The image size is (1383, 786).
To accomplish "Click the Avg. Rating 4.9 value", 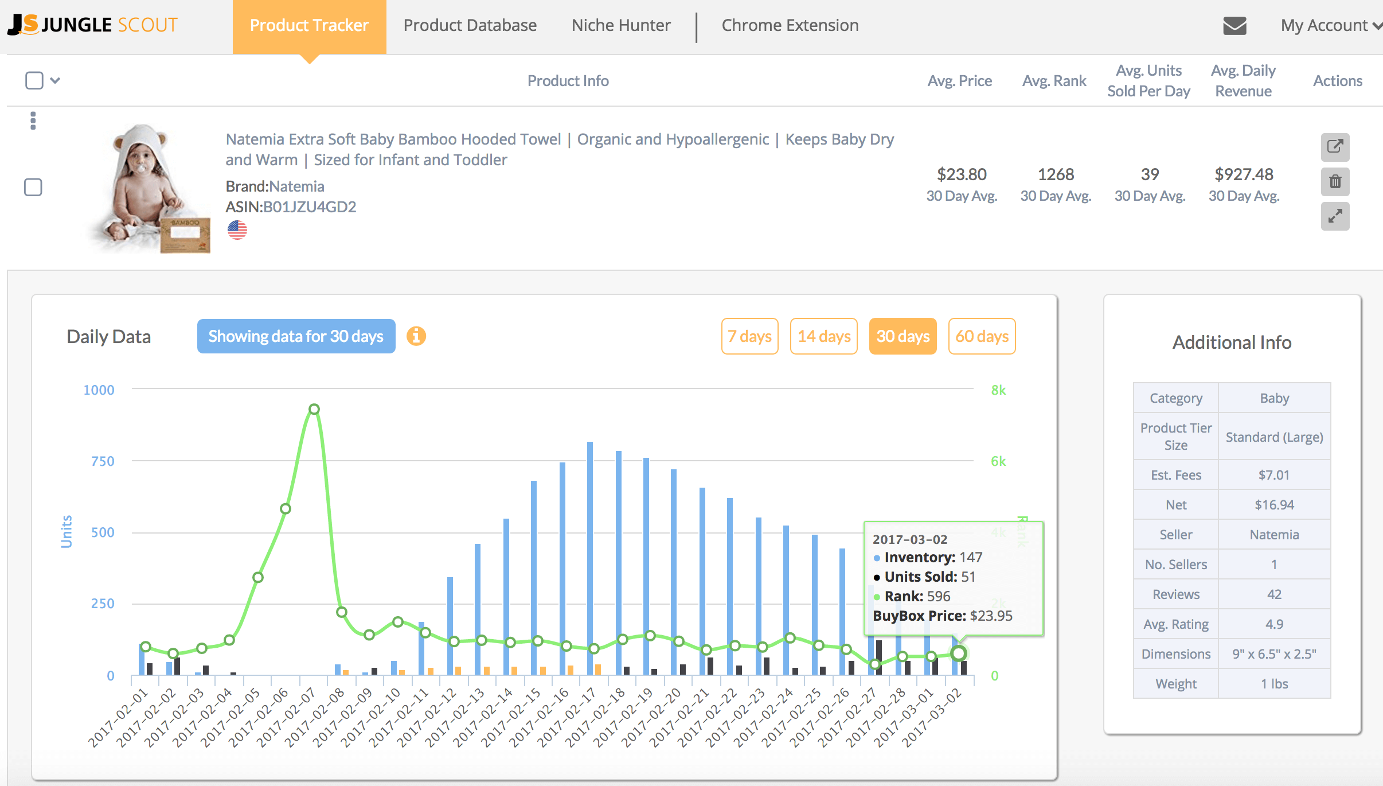I will click(x=1274, y=624).
